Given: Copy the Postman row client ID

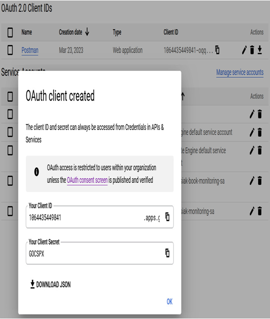Looking at the screenshot, I should coord(217,50).
